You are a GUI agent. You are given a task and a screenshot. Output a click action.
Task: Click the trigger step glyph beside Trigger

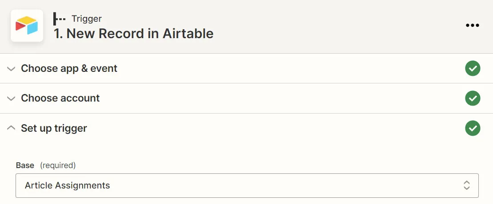(x=60, y=19)
